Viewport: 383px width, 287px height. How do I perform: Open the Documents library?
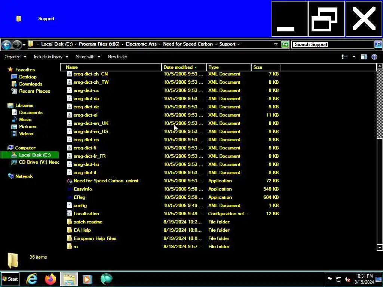click(31, 112)
